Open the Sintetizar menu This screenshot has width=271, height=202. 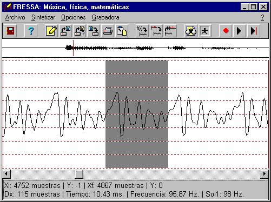pyautogui.click(x=43, y=17)
